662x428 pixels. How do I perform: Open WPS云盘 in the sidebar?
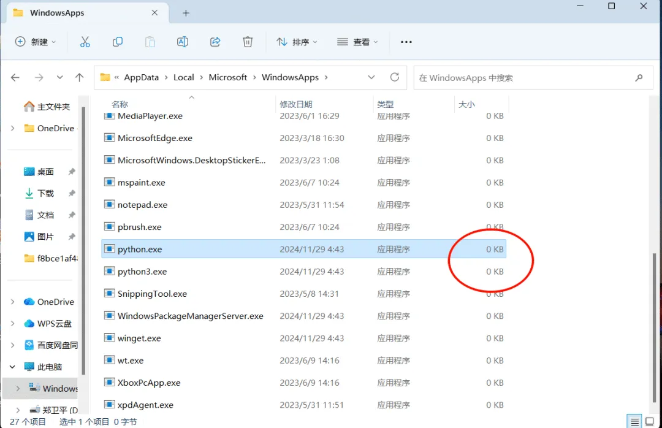pos(48,324)
